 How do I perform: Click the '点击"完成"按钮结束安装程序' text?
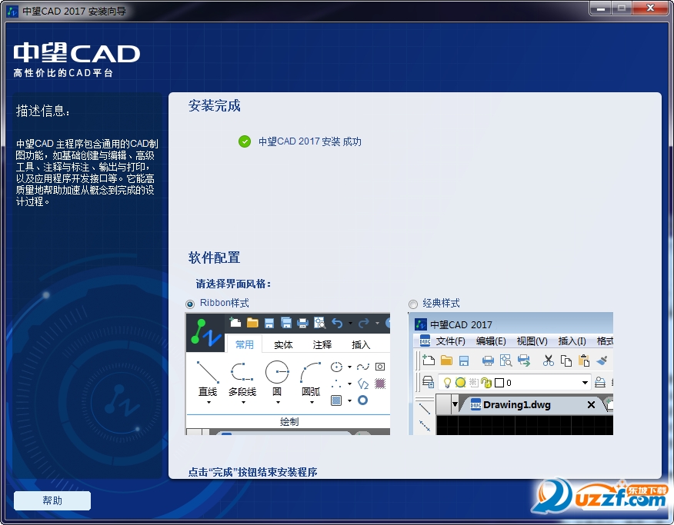(x=252, y=472)
